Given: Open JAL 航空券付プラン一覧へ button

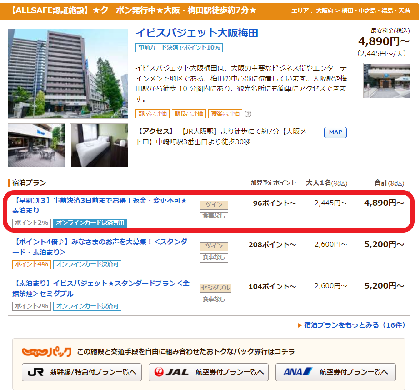Looking at the screenshot, I should point(209,372).
